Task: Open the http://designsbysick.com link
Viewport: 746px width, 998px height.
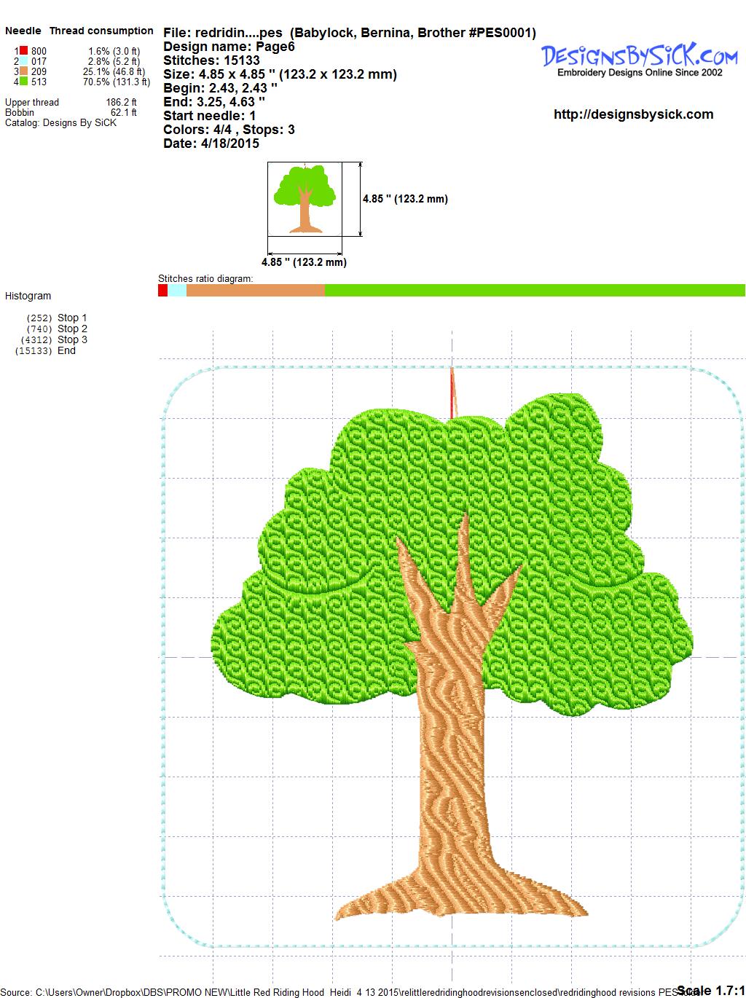Action: click(633, 114)
